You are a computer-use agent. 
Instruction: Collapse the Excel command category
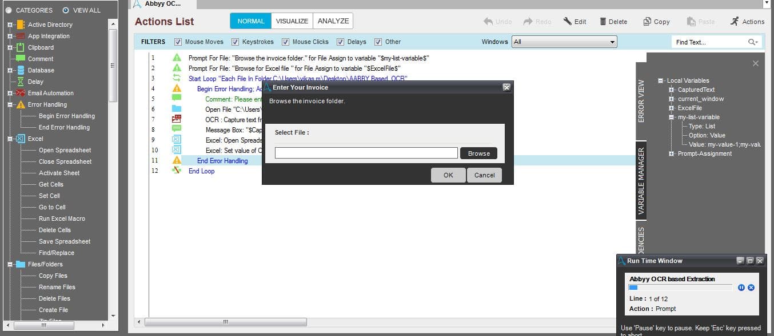coord(10,139)
